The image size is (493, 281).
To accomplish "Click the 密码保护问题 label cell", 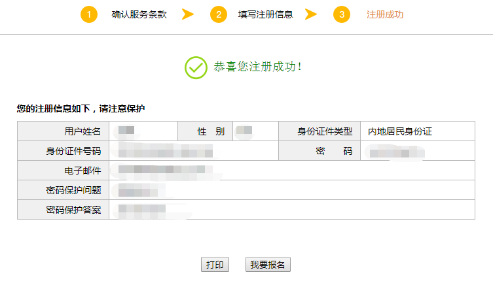I will tap(64, 190).
